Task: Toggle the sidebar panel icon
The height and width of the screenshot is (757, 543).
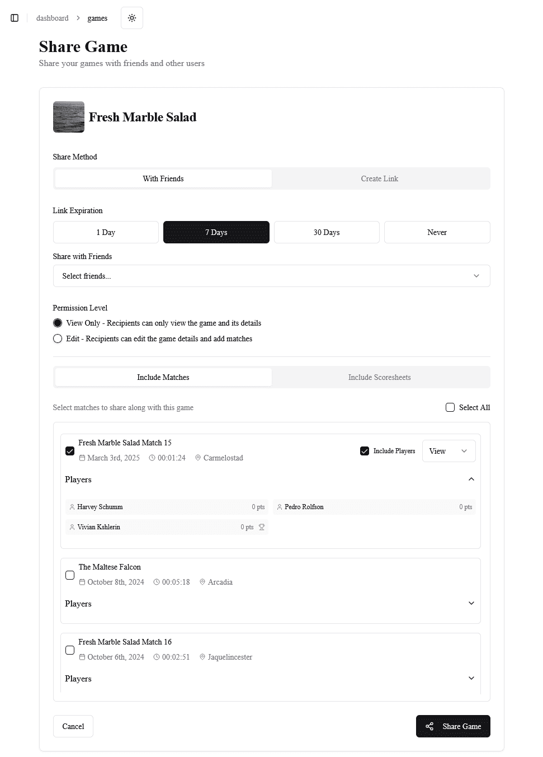Action: (x=15, y=18)
